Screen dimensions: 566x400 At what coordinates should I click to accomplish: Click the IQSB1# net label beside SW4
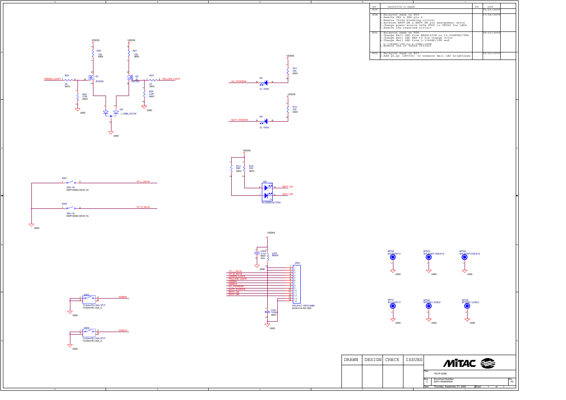pos(122,331)
